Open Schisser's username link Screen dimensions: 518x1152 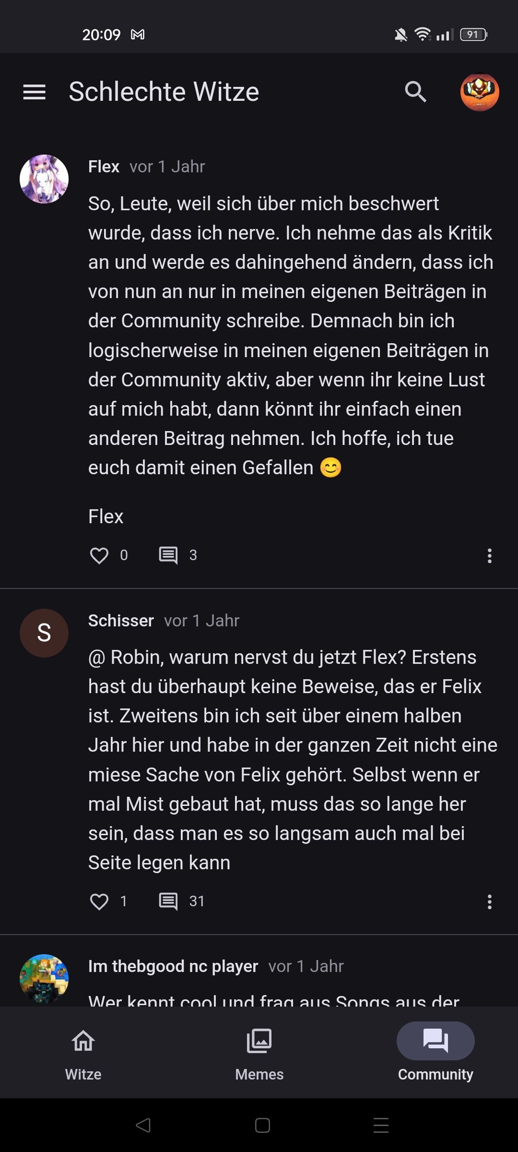pyautogui.click(x=121, y=621)
